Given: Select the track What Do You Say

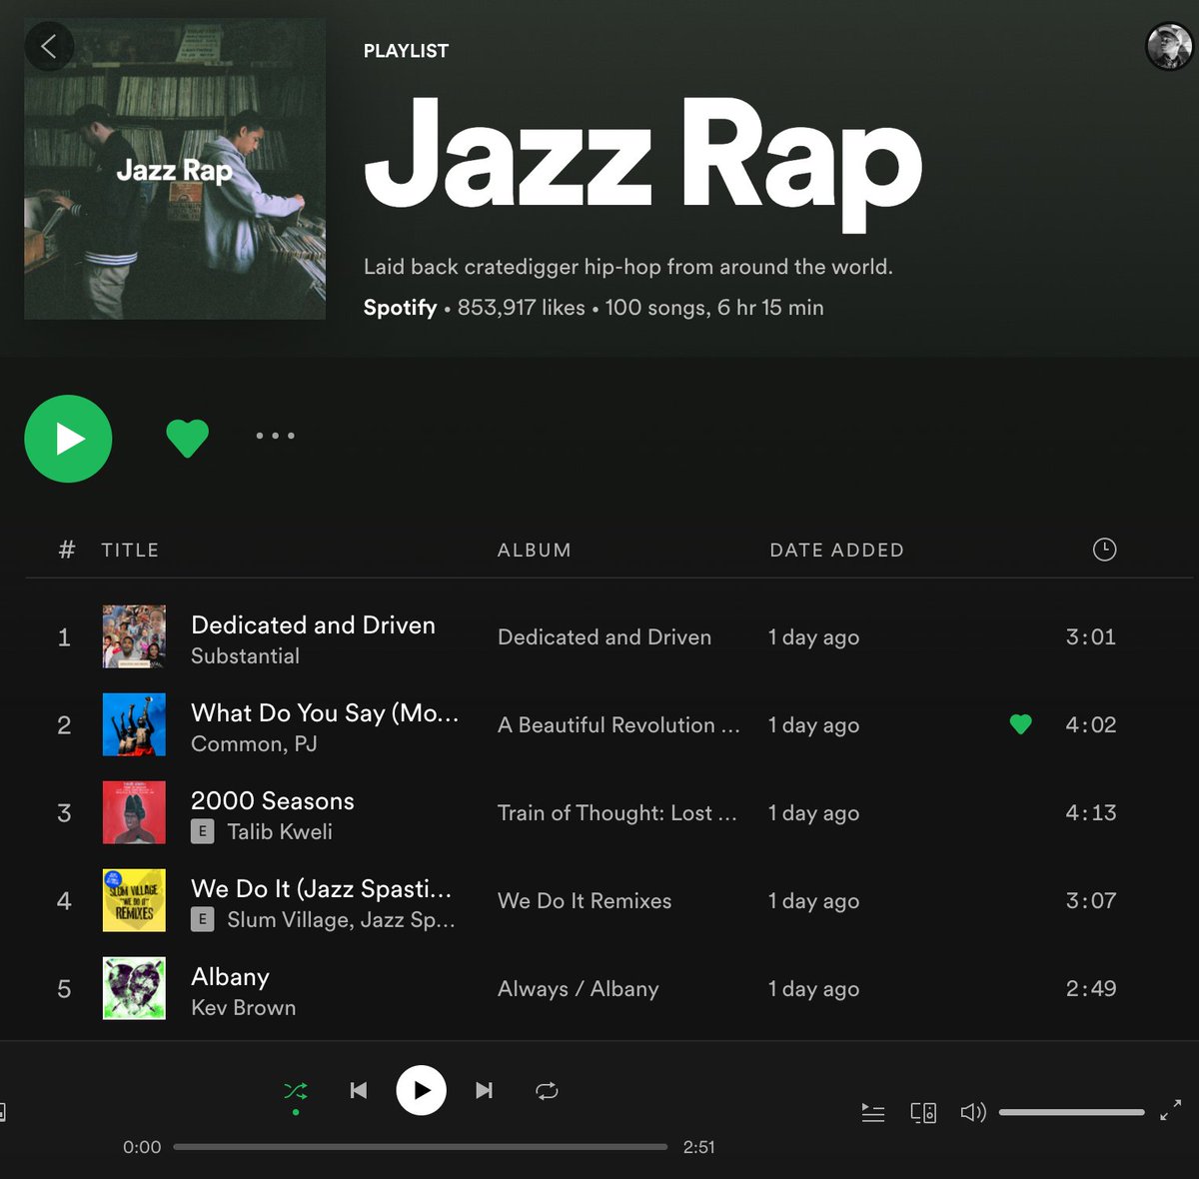Looking at the screenshot, I should pos(325,712).
